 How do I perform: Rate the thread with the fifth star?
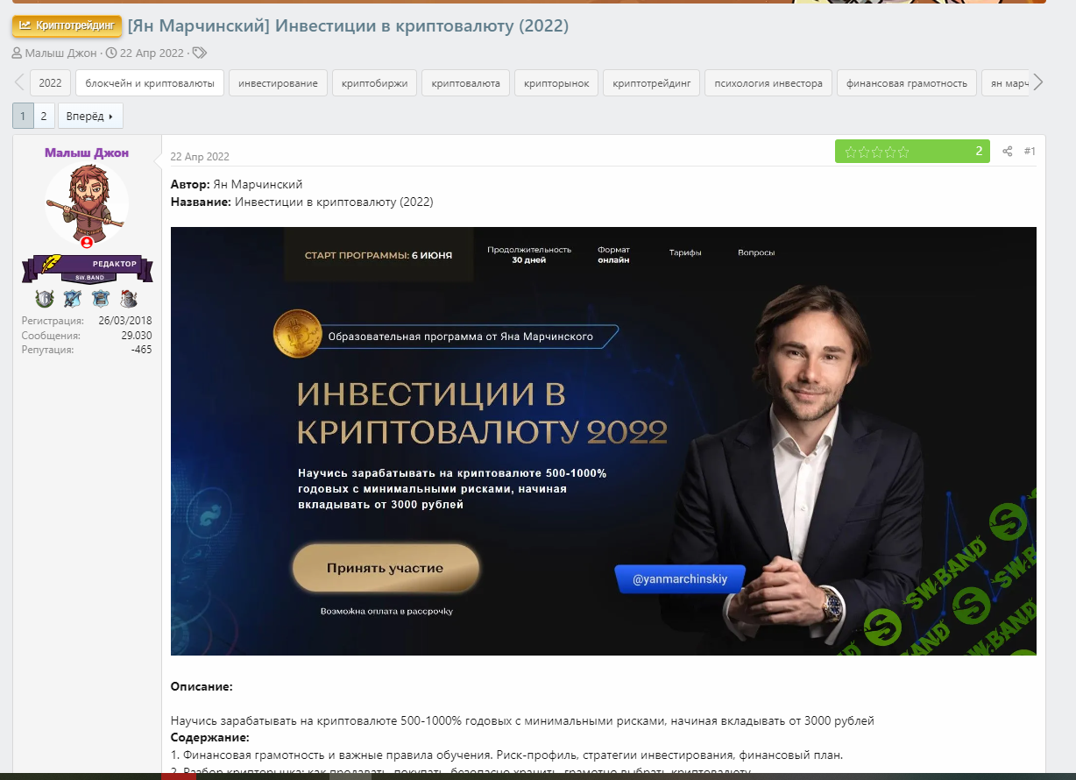tap(903, 152)
